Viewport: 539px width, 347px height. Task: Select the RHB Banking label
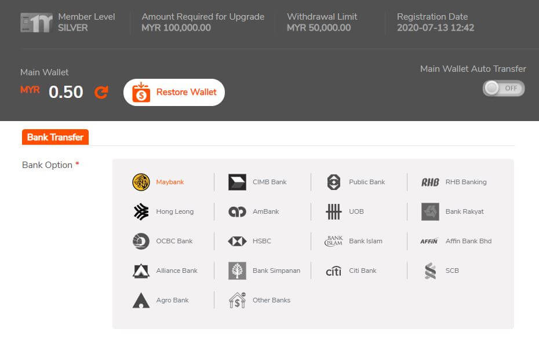(x=466, y=182)
